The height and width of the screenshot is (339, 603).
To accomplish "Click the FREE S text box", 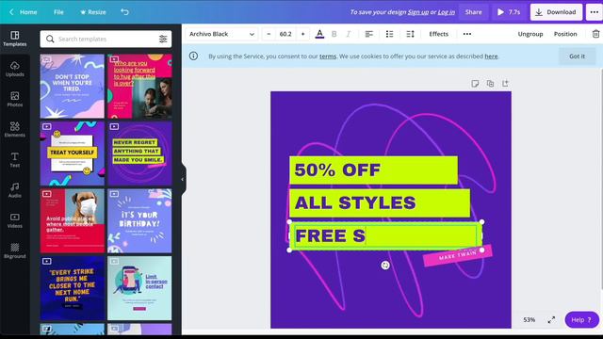I will point(385,236).
